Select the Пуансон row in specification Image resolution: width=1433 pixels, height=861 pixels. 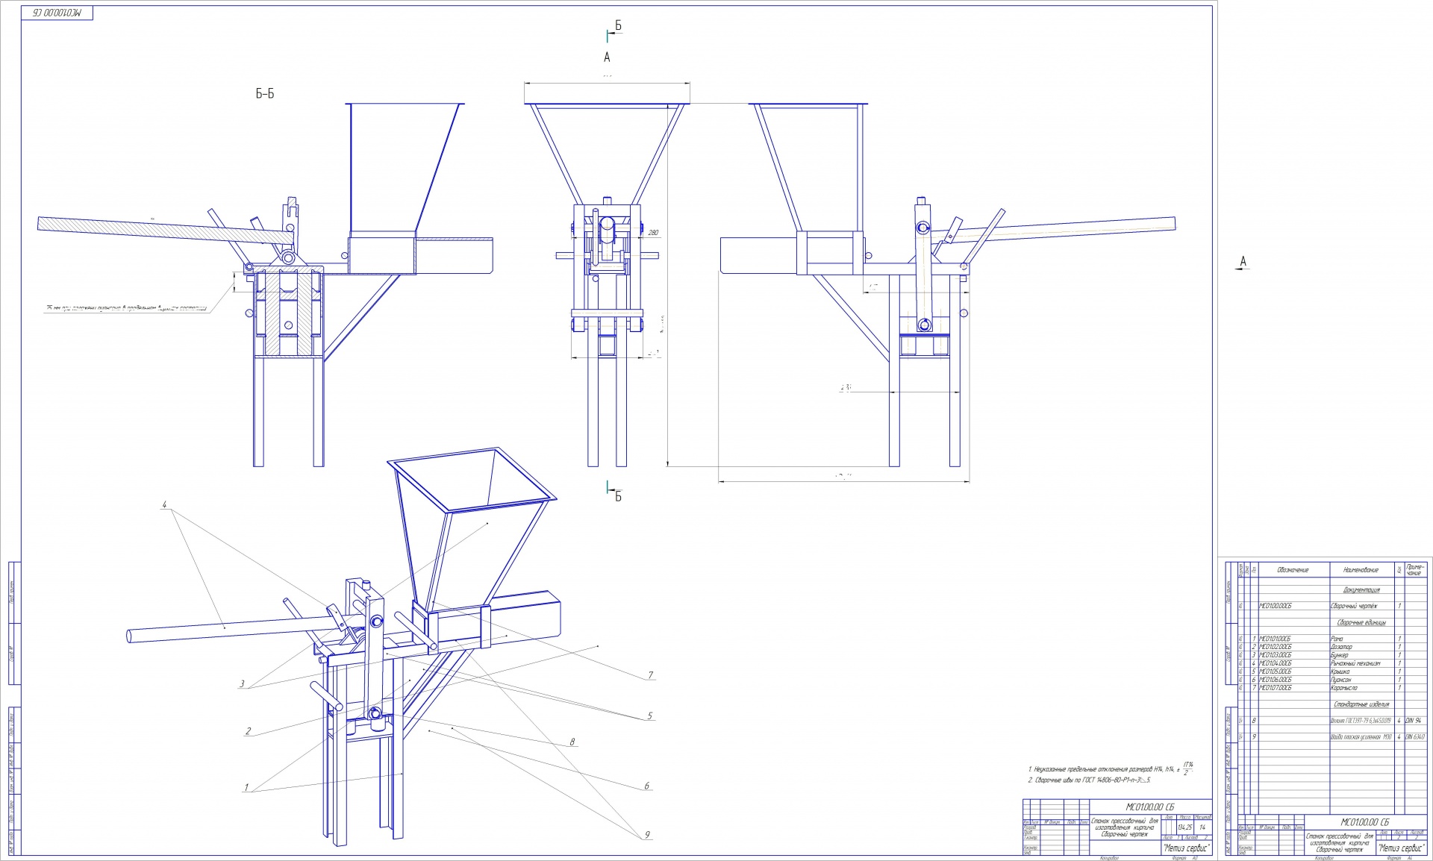[x=1340, y=680]
